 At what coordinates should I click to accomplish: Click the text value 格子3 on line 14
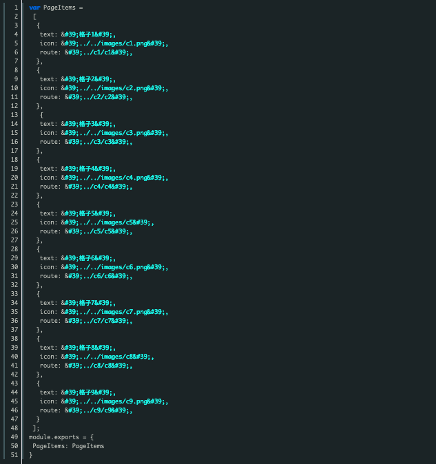(88, 124)
